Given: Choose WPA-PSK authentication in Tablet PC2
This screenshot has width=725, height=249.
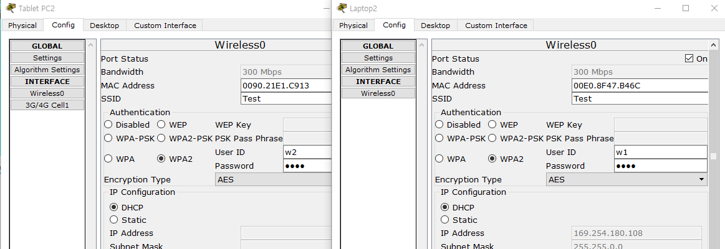Looking at the screenshot, I should (x=108, y=138).
